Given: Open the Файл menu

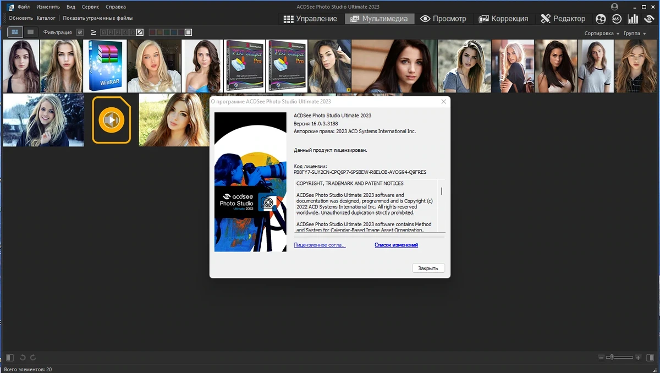Looking at the screenshot, I should (x=24, y=7).
